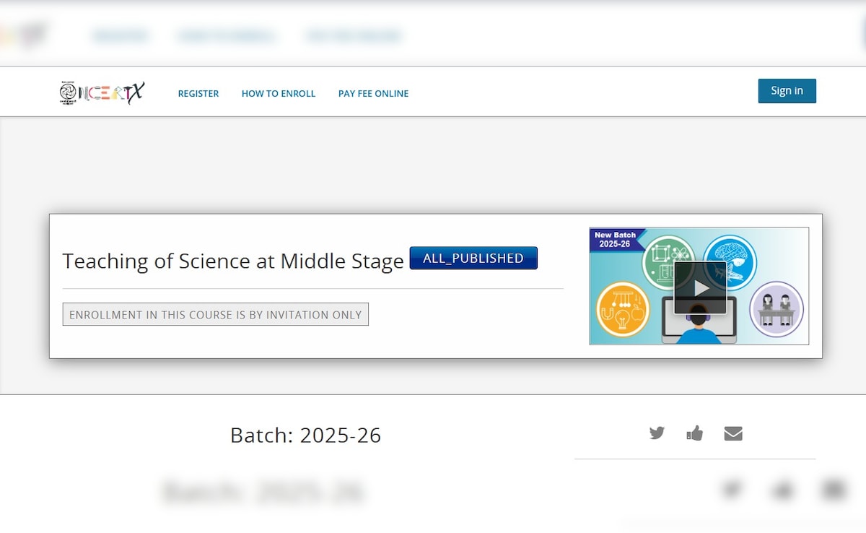This screenshot has height=533, width=866.
Task: Open the REGISTER page
Action: 198,93
